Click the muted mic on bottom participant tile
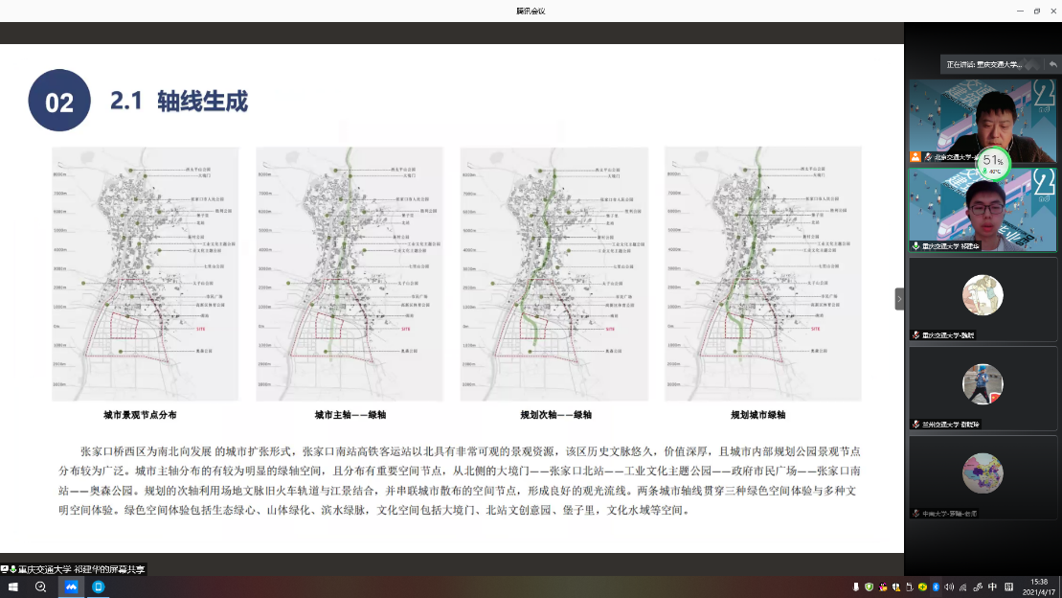The image size is (1062, 598). click(x=916, y=514)
